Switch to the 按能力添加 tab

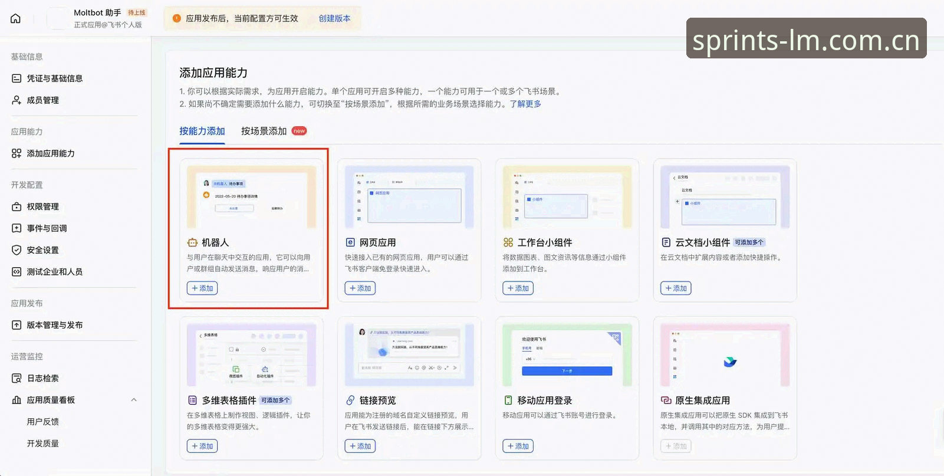(202, 131)
